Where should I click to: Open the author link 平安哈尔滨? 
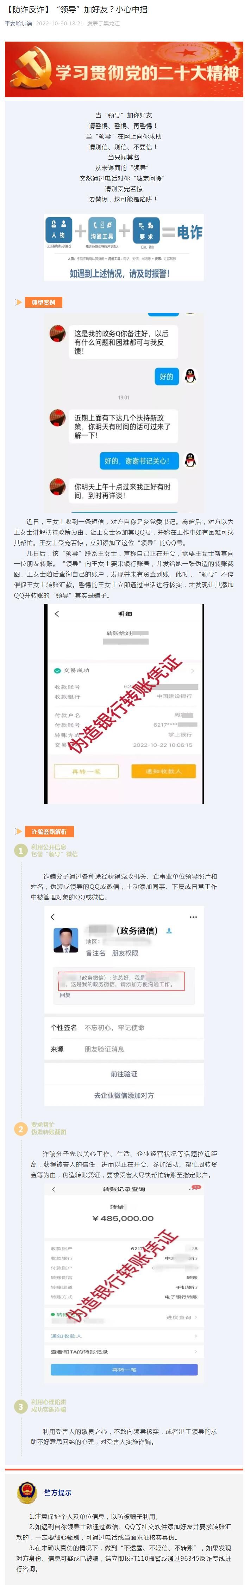[19, 24]
